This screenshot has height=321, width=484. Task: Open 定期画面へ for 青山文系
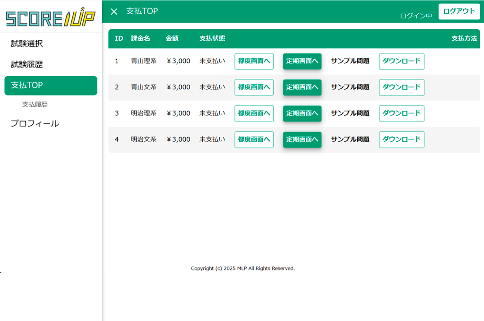[x=302, y=87]
